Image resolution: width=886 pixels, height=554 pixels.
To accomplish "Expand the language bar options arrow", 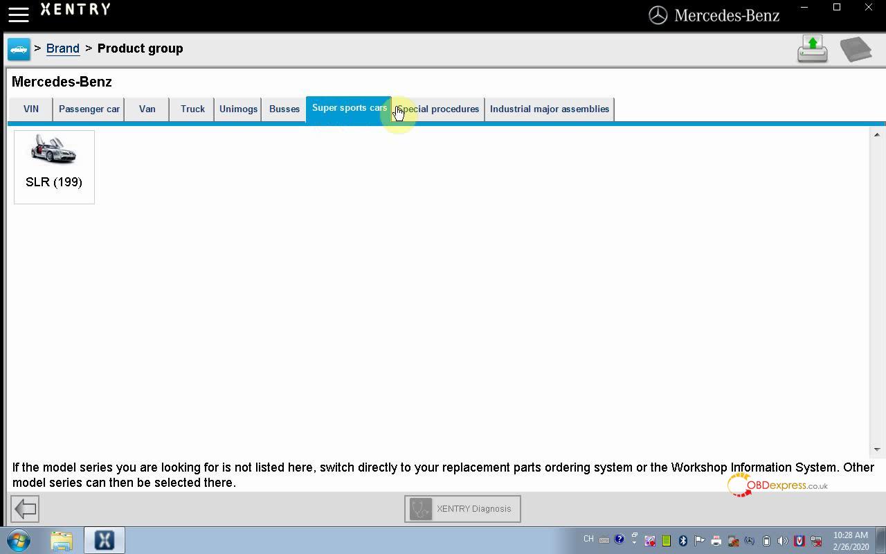I will (634, 543).
